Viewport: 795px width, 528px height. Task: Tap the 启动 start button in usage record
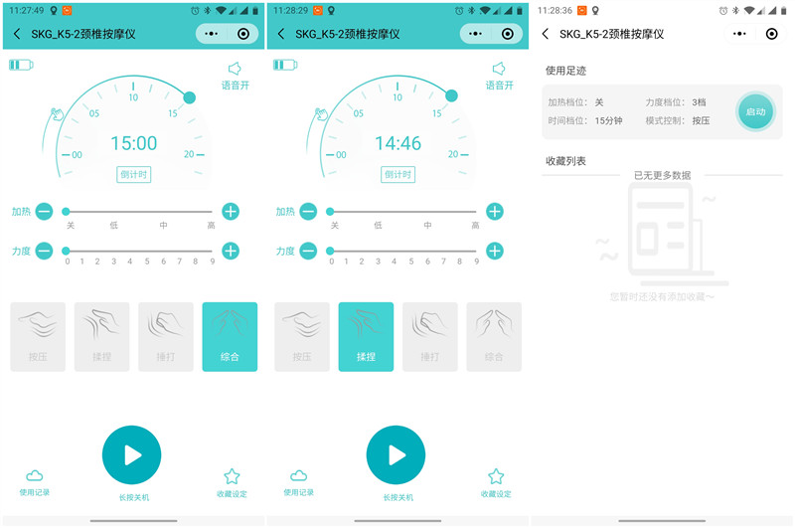[x=755, y=111]
